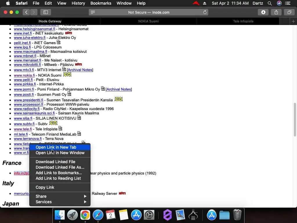
Task: Open Finder from the Dock
Action: [60, 215]
